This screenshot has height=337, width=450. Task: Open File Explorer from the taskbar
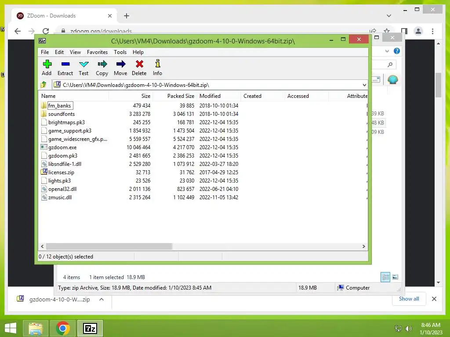tap(35, 328)
